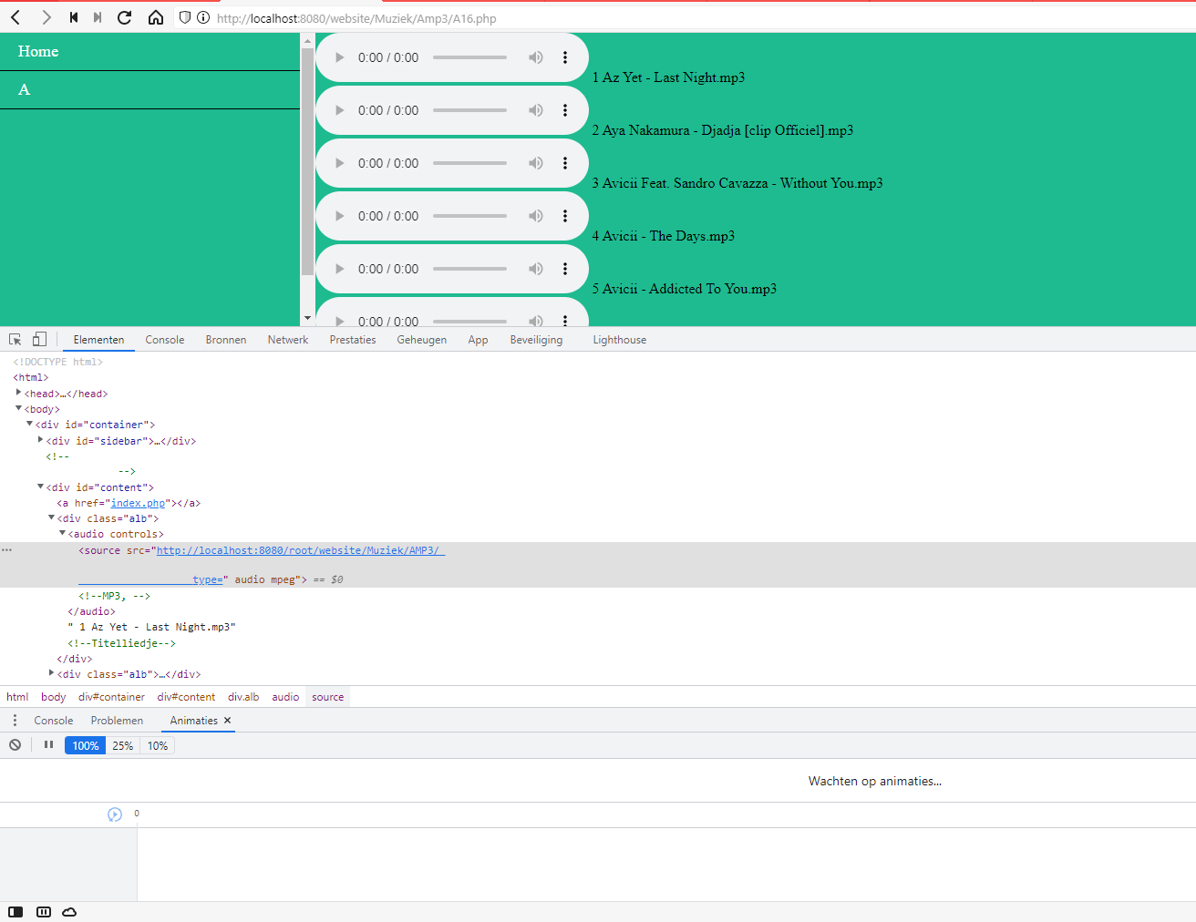
Task: Click the shield security icon
Action: click(185, 17)
